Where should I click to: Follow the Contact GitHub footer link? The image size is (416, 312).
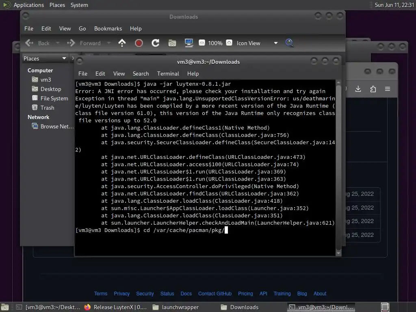pos(215,294)
